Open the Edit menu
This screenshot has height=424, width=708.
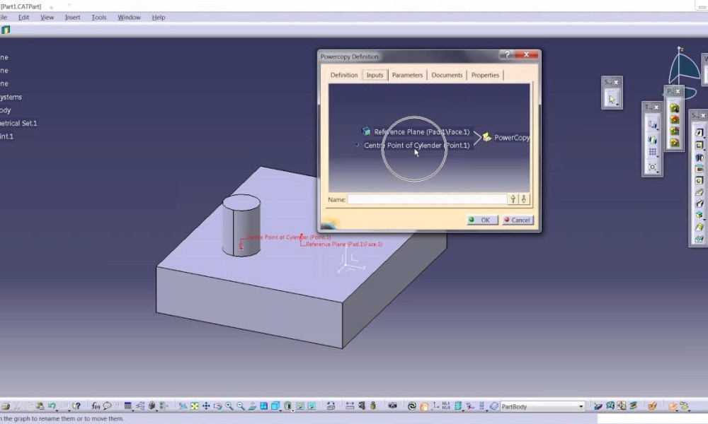tap(23, 17)
